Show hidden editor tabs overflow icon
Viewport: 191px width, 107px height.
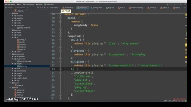185,8
